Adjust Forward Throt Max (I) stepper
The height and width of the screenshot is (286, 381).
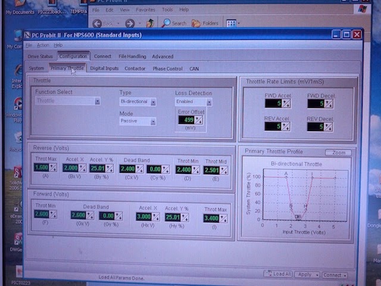pyautogui.click(x=223, y=219)
